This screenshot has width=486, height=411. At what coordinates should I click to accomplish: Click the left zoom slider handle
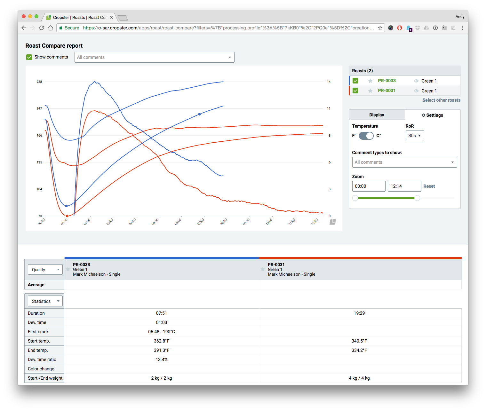[x=355, y=198]
